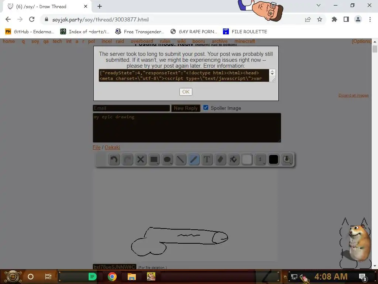This screenshot has width=378, height=284.
Task: Open the notification center icon
Action: click(x=363, y=277)
